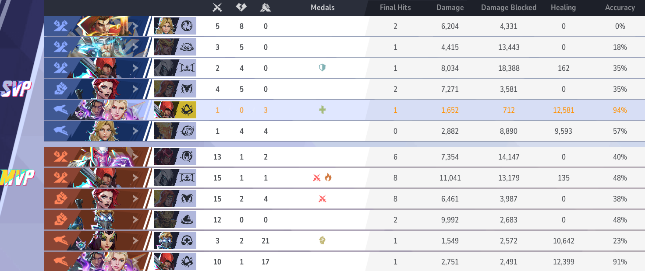The height and width of the screenshot is (271, 645).
Task: Click helmet team-up icon in 7,354 damage row
Action: click(x=188, y=156)
